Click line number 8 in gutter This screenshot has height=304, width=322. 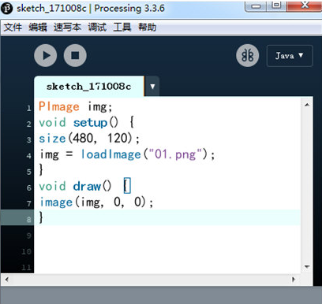tap(29, 220)
